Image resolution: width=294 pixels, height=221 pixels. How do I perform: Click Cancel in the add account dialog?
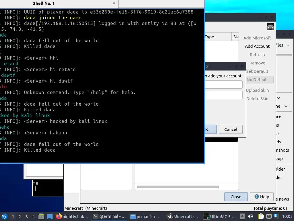(x=231, y=129)
